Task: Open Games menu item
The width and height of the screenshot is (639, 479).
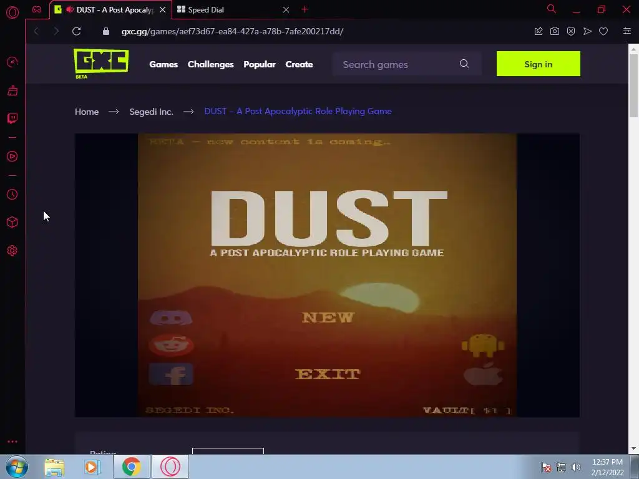Action: point(163,64)
